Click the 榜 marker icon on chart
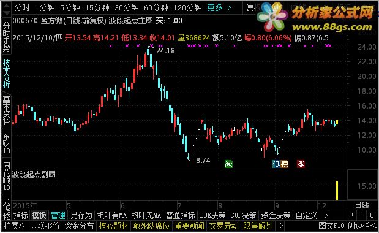The height and width of the screenshot is (233, 379). click(284, 164)
